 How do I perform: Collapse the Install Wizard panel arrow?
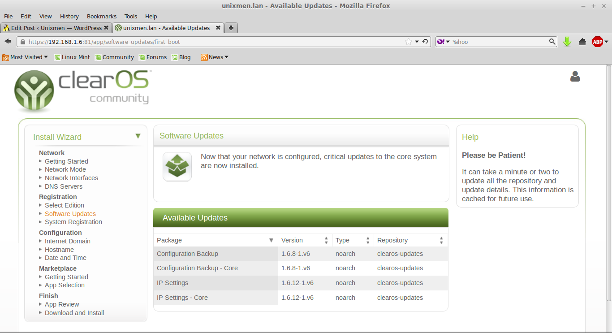point(138,136)
